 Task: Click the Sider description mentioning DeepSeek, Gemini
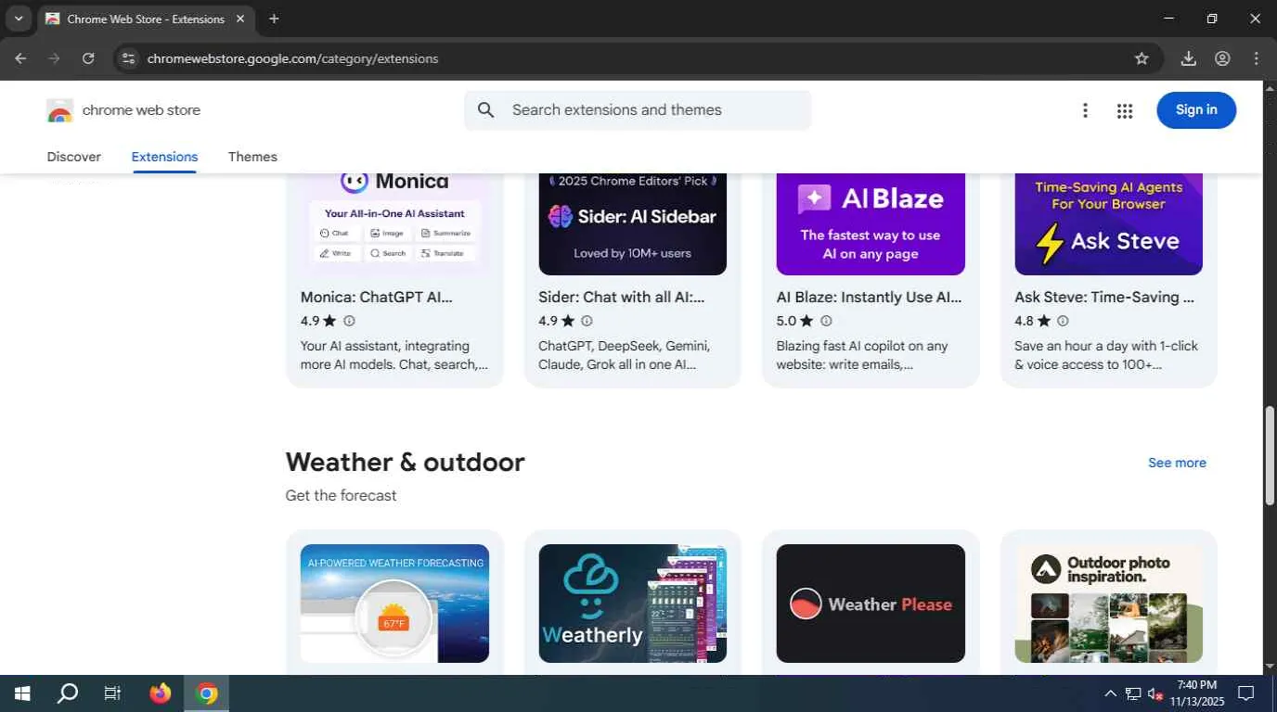click(625, 355)
